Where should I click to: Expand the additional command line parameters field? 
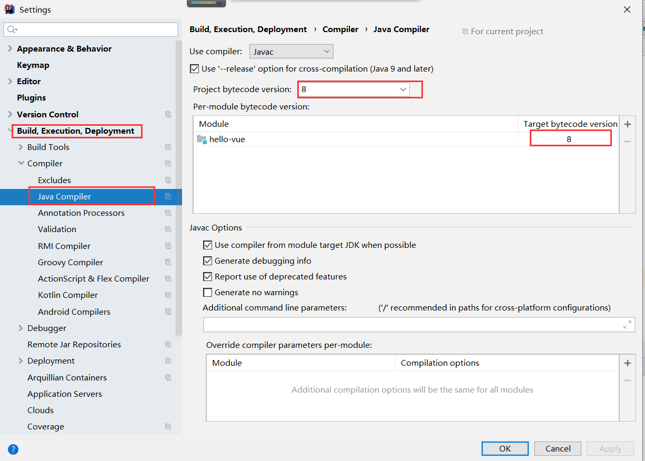627,325
